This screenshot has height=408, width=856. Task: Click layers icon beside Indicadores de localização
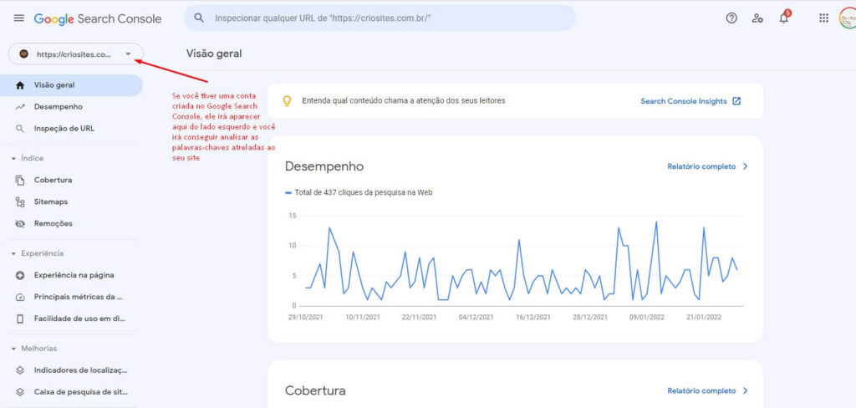pos(20,370)
